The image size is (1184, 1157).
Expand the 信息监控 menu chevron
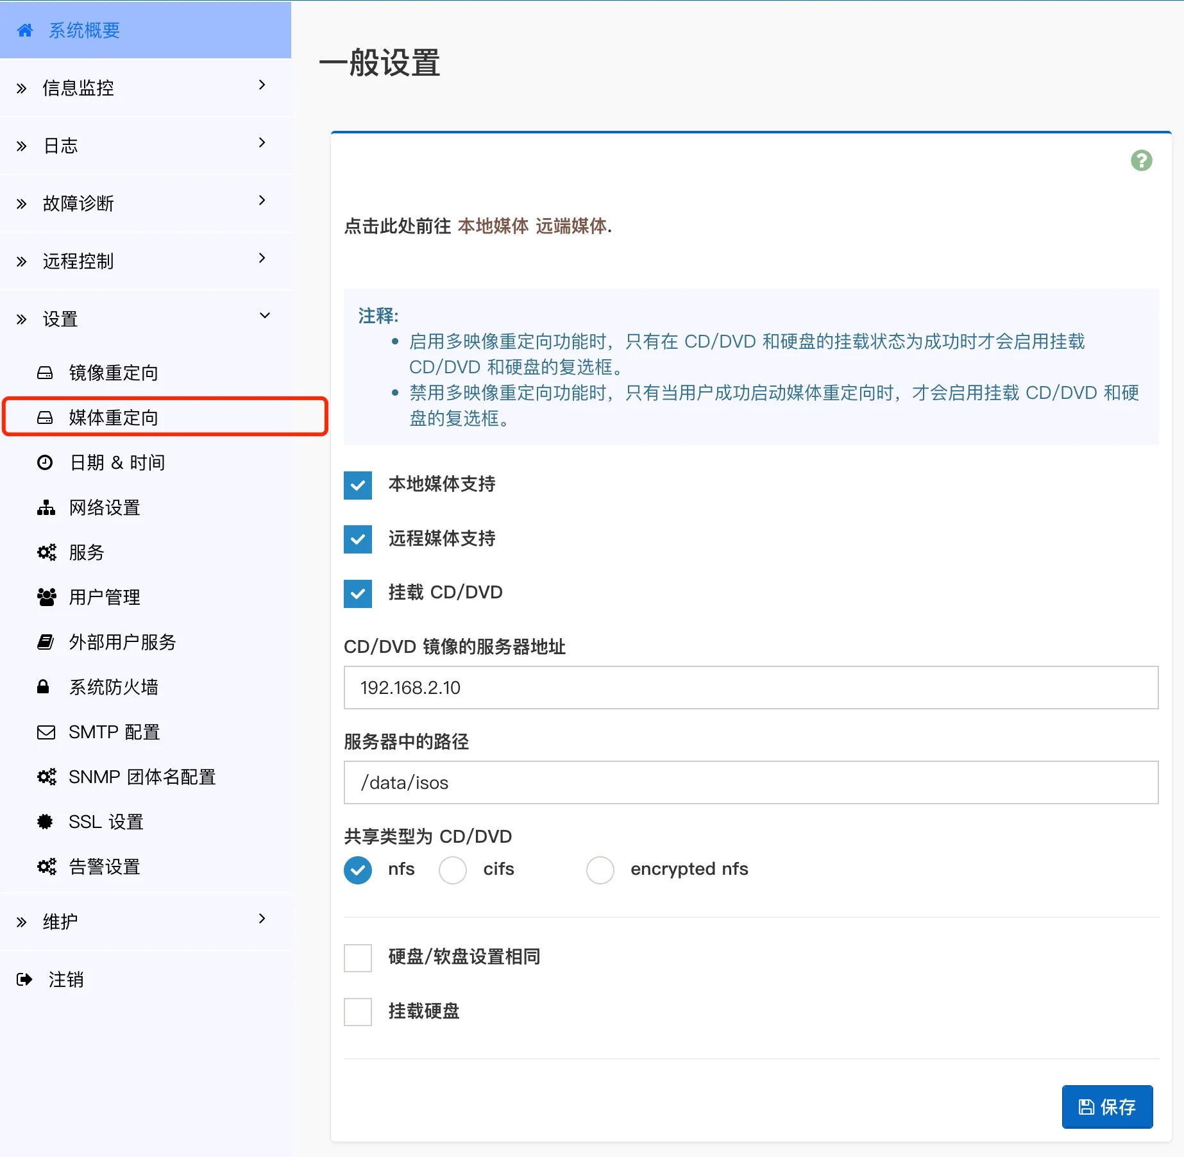point(262,85)
